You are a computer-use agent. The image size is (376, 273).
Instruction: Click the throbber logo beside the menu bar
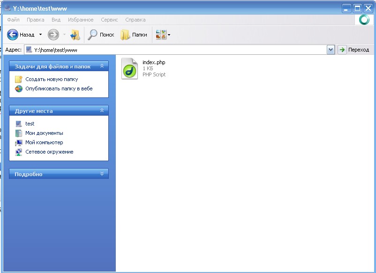[364, 20]
